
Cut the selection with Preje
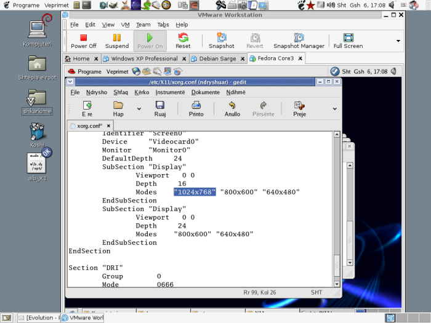click(299, 109)
